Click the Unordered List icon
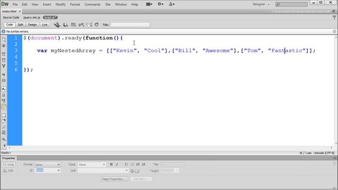338x190 pixels. pyautogui.click(x=126, y=164)
